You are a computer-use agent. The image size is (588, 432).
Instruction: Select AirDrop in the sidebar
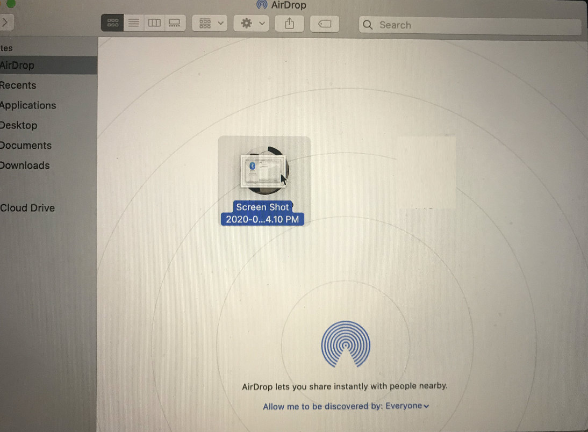48,65
